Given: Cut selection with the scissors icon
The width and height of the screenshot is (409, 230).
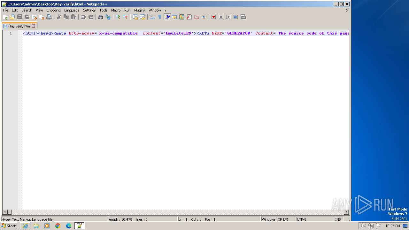Looking at the screenshot, I should (59, 17).
